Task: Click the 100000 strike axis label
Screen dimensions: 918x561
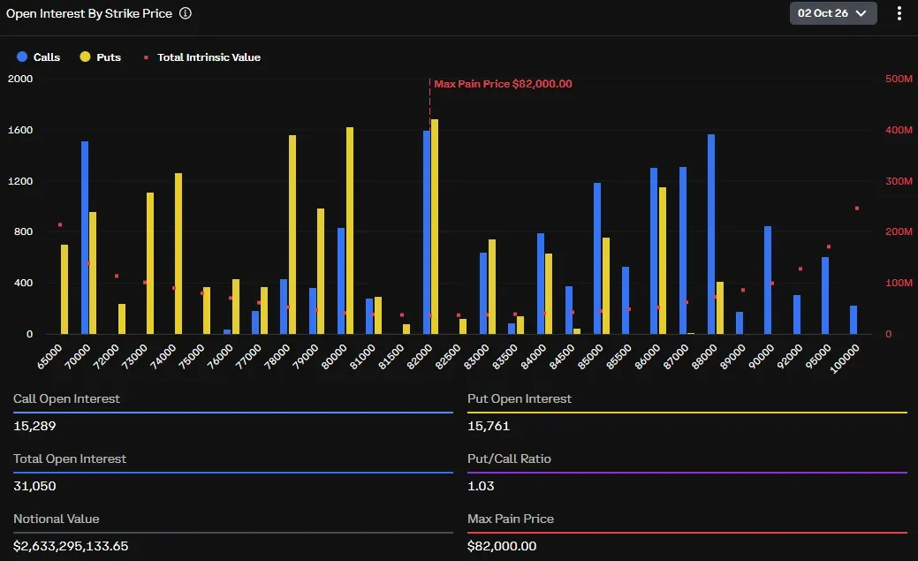Action: point(845,359)
